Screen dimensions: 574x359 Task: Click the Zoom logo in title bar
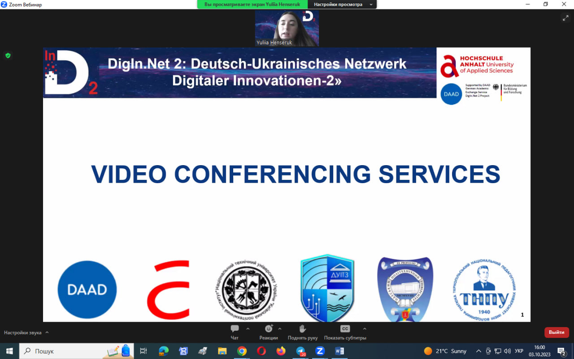tap(4, 4)
